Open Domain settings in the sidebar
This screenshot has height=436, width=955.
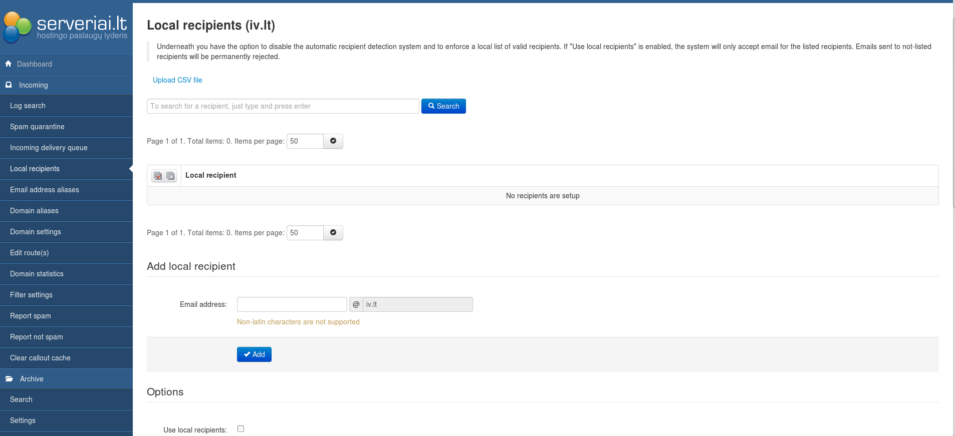tap(36, 232)
